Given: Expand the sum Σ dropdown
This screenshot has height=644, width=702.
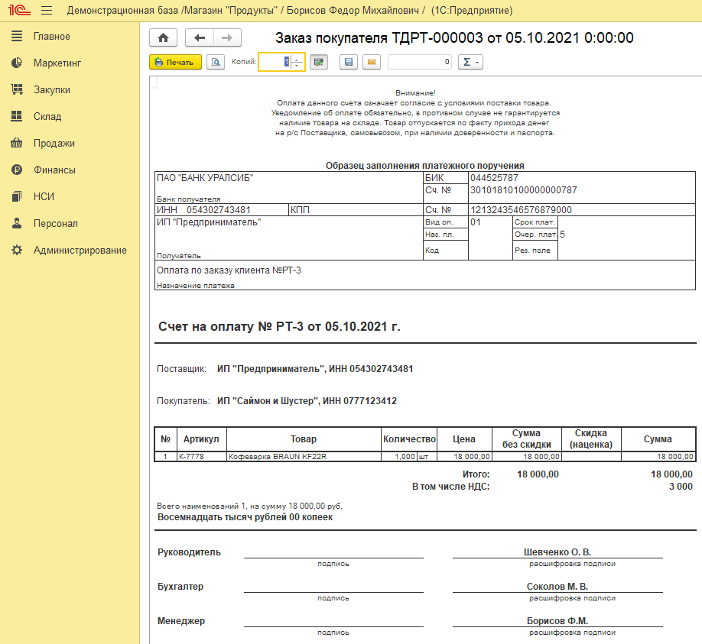Looking at the screenshot, I should (470, 62).
